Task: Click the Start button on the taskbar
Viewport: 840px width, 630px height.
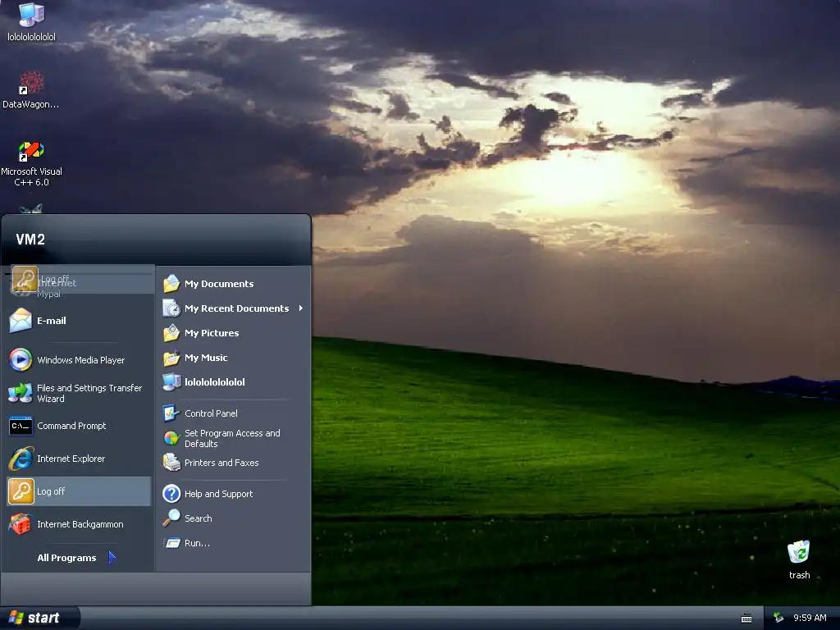Action: 39,618
